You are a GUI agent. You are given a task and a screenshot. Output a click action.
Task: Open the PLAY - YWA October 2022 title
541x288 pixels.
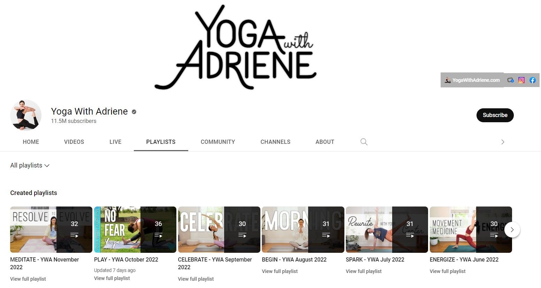point(126,259)
